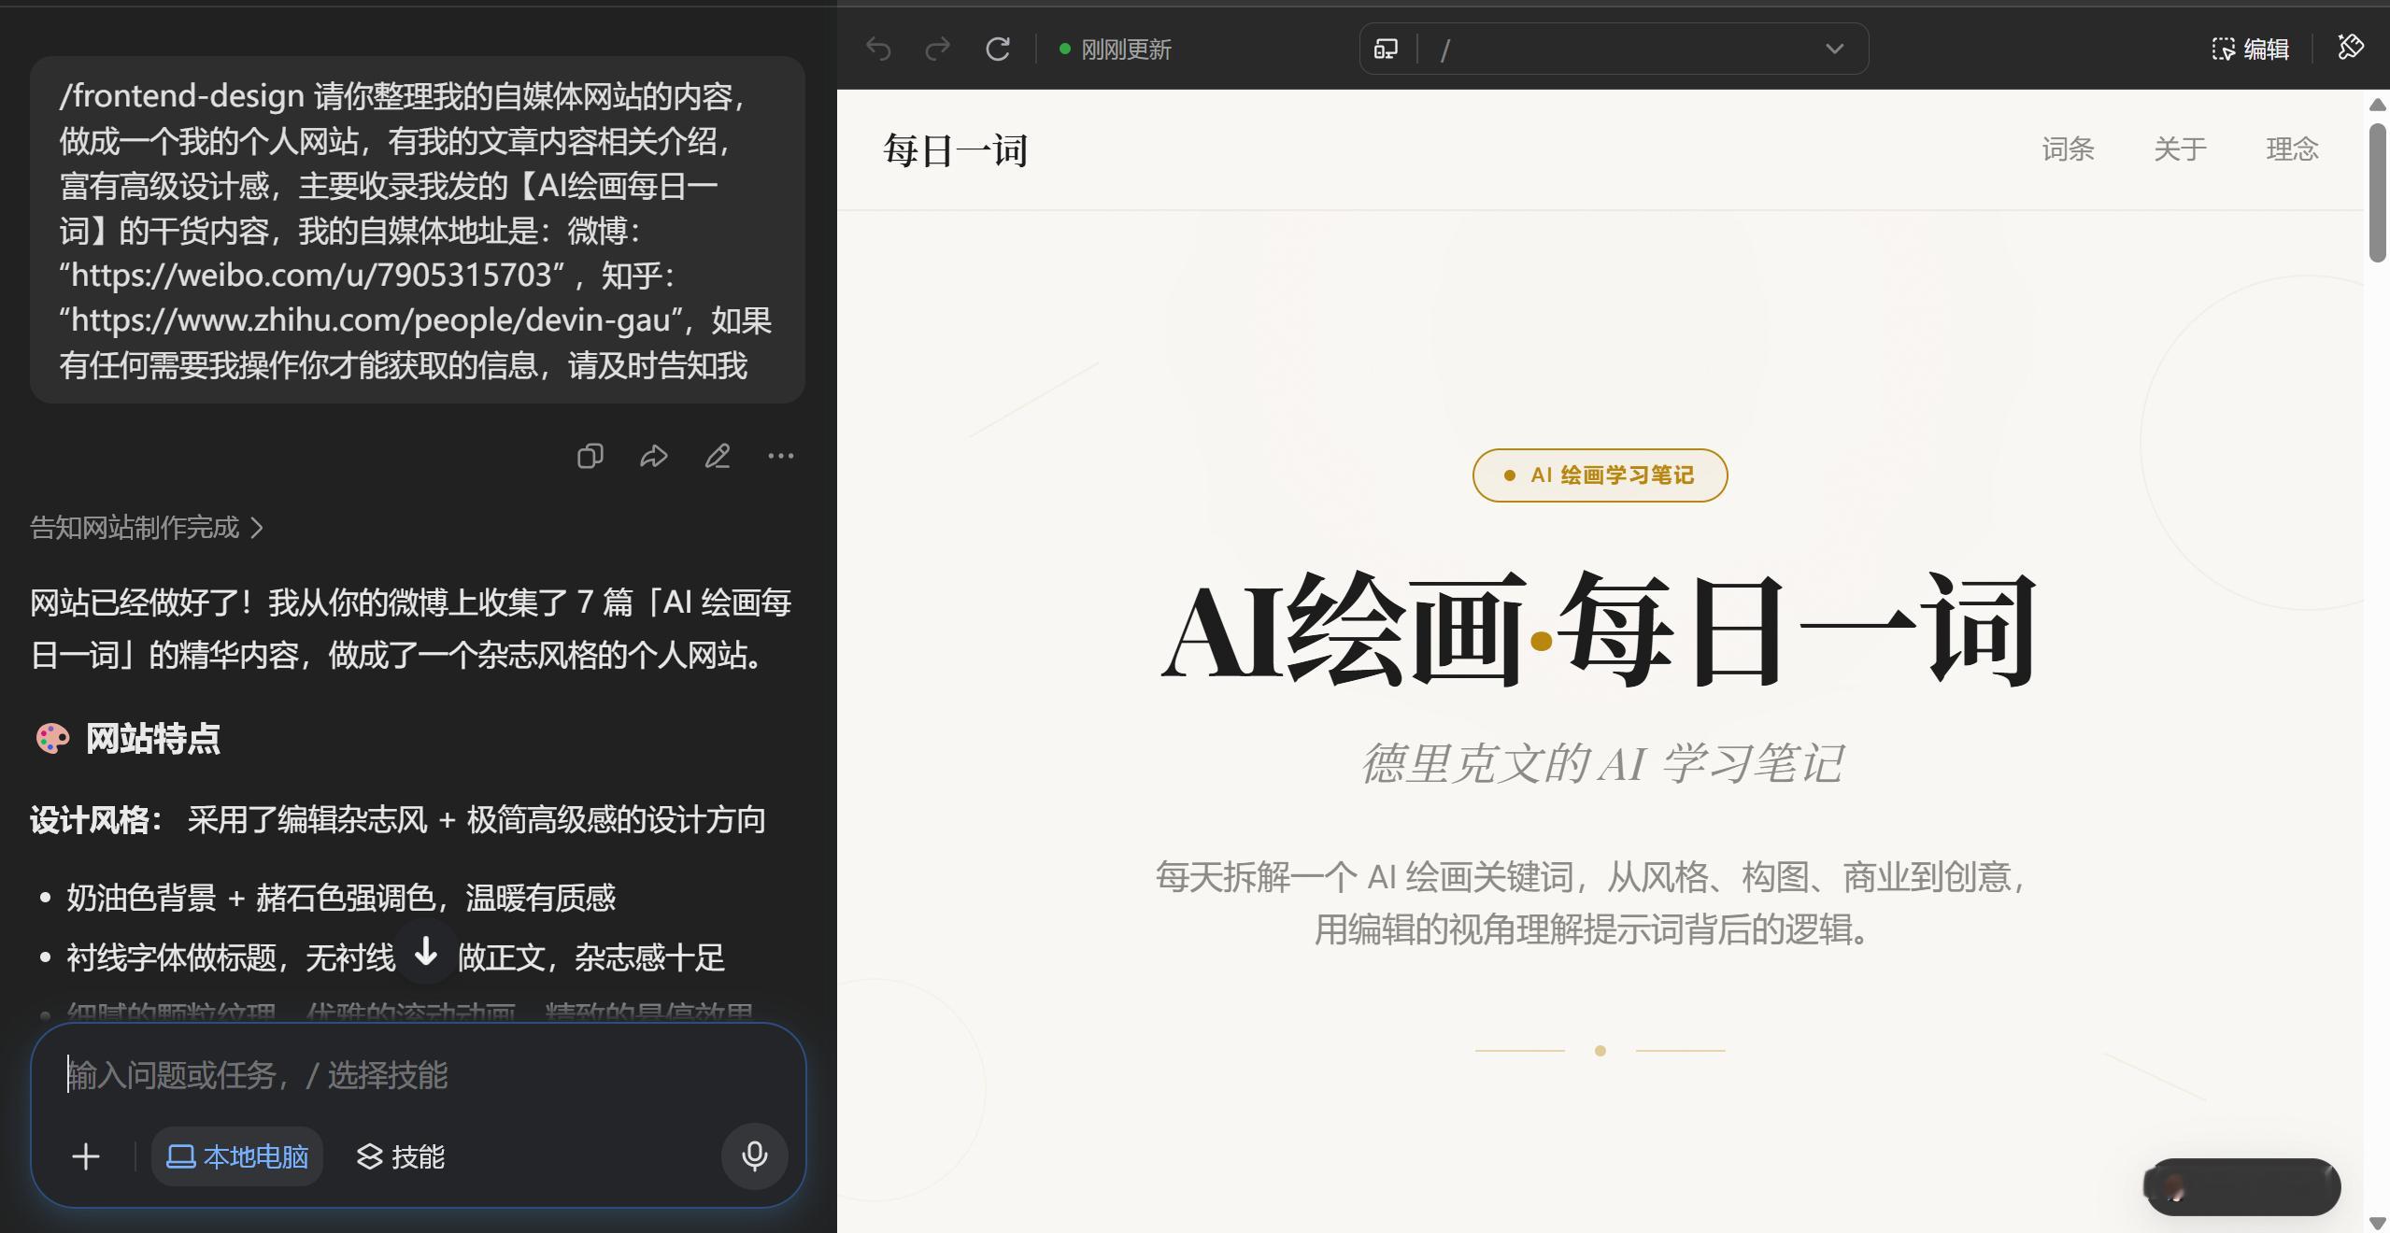Open the 理念 nav link
Image resolution: width=2390 pixels, height=1233 pixels.
pyautogui.click(x=2292, y=149)
